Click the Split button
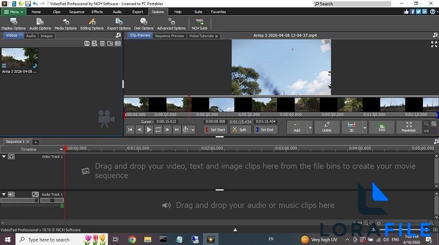This screenshot has height=245, width=439. tap(240, 130)
